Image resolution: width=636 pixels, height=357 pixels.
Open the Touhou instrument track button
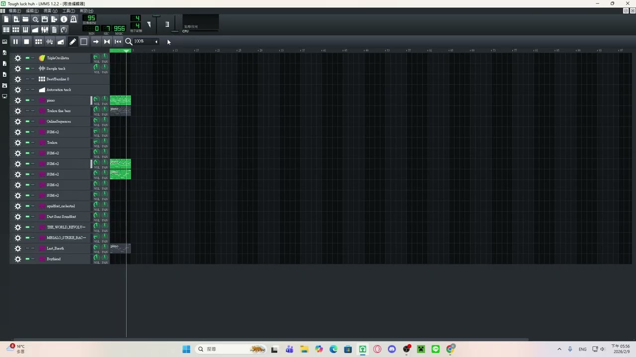[x=64, y=143]
